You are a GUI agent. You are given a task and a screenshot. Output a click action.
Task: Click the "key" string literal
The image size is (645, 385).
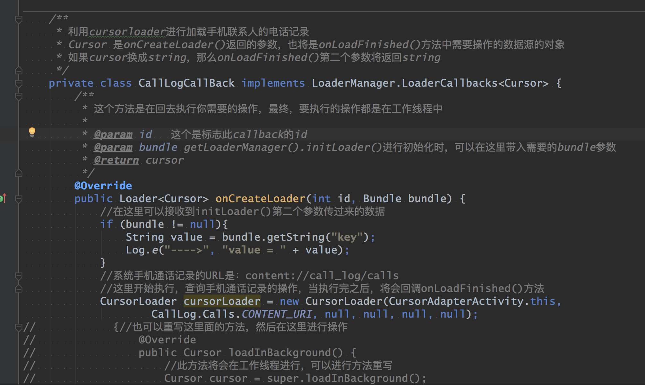click(347, 237)
